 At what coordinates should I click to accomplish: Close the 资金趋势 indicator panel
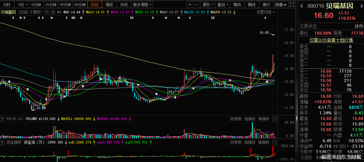pos(275,142)
